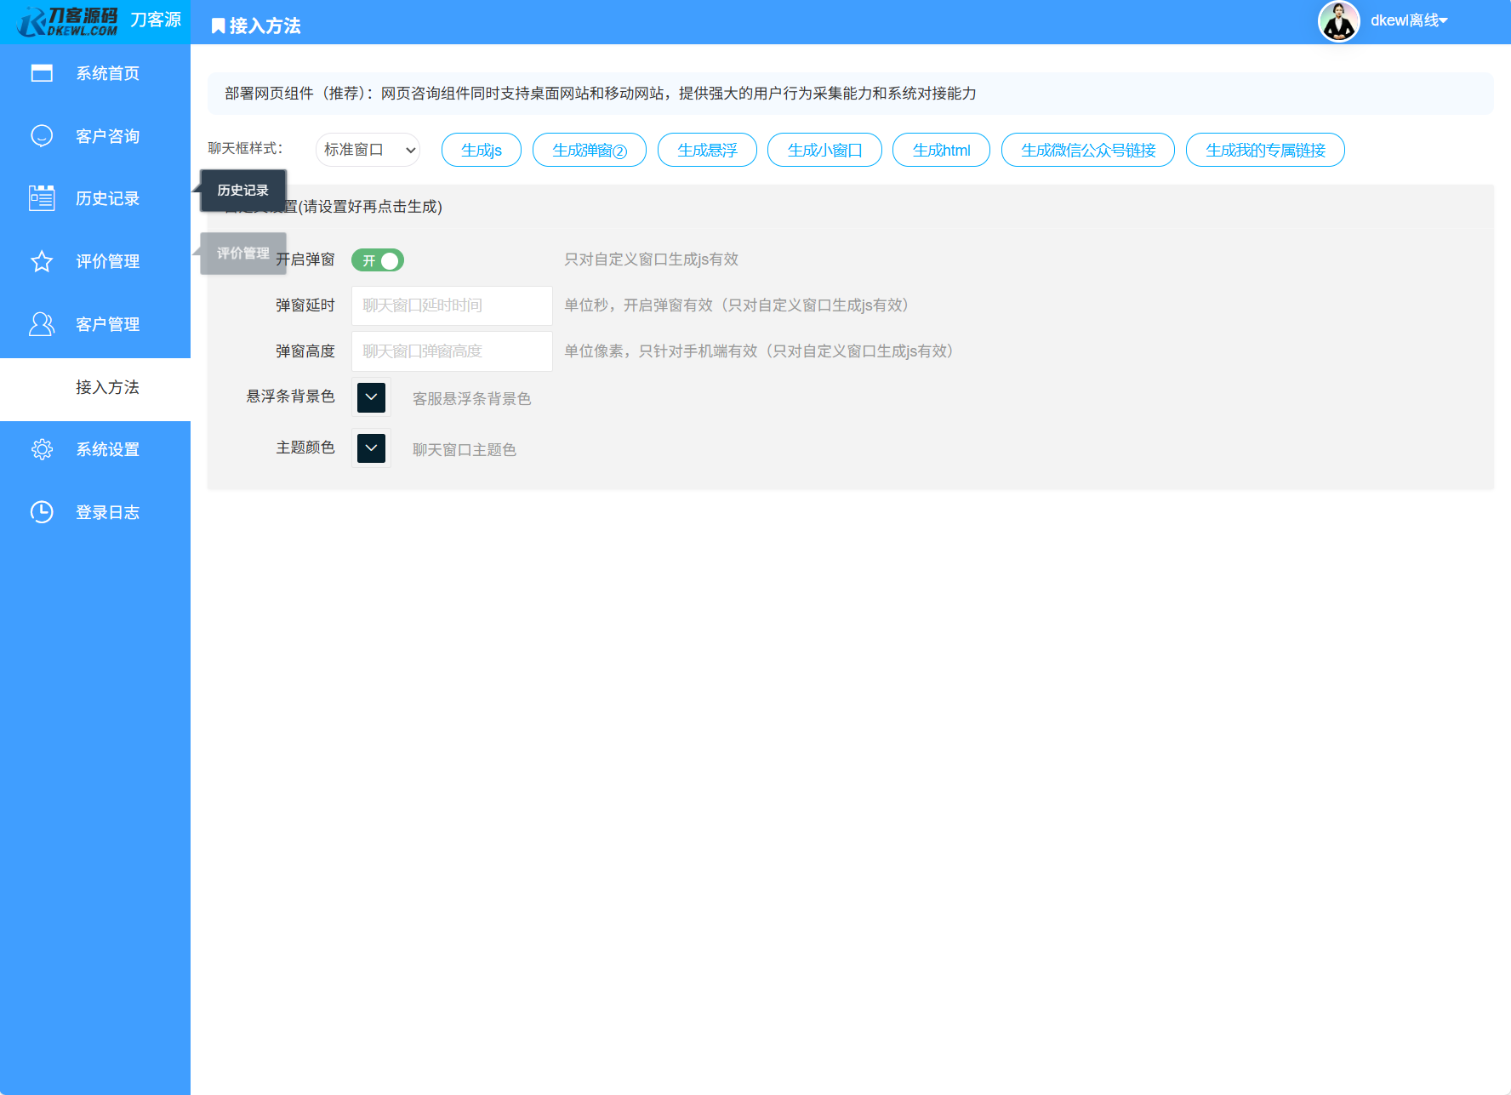Open 评价管理 ratings management via star icon
This screenshot has height=1095, width=1511.
42,261
